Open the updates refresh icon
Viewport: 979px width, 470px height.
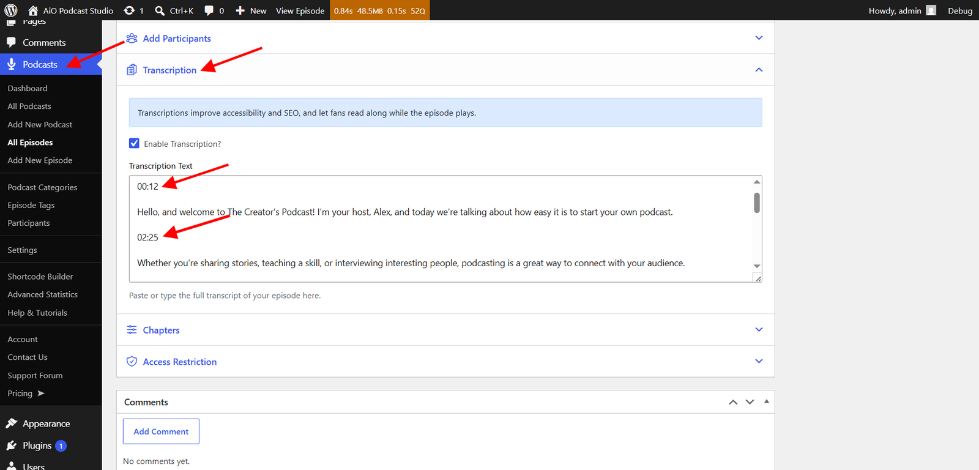click(129, 10)
